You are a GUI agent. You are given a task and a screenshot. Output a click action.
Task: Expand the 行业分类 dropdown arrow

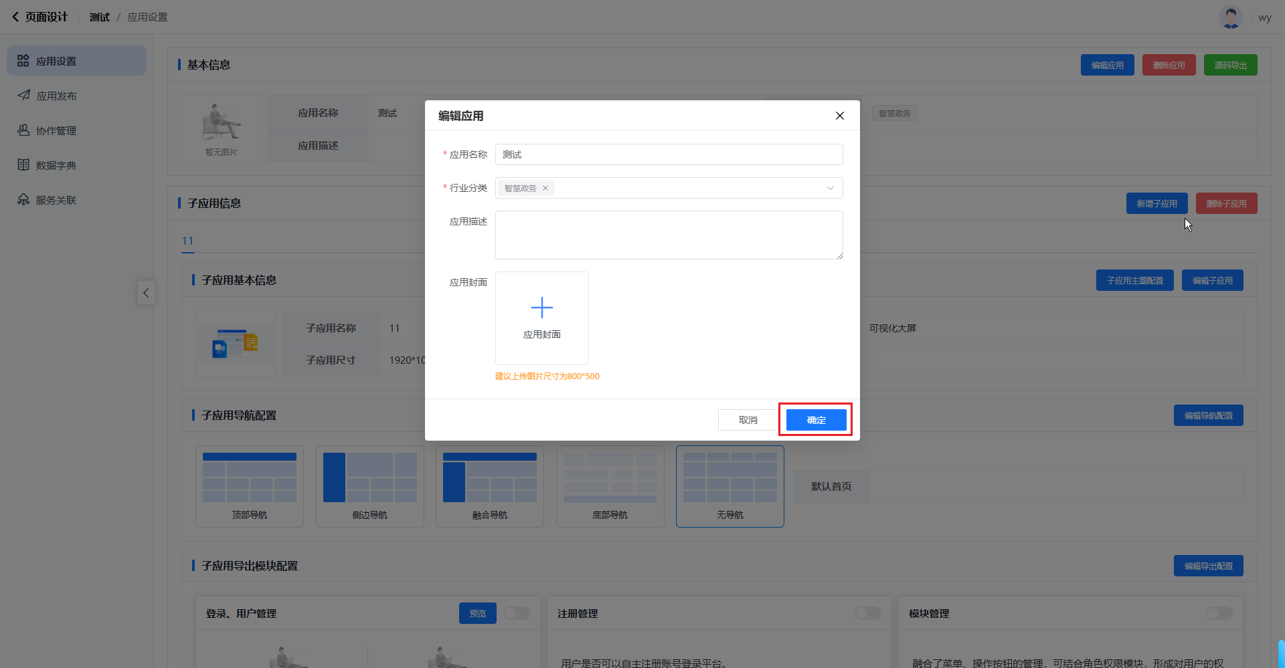tap(830, 188)
